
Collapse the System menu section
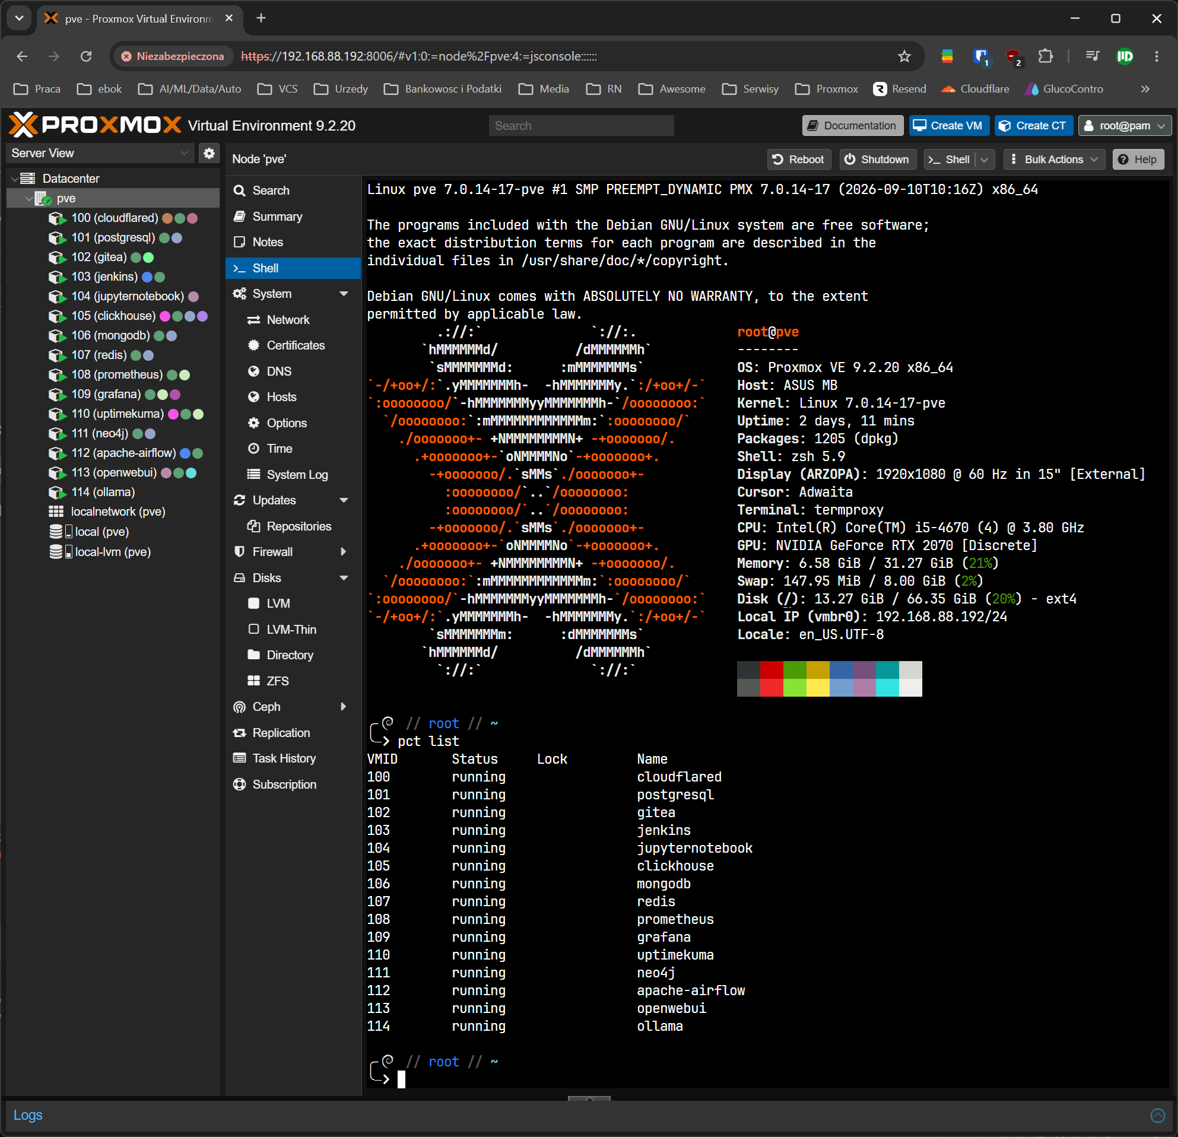click(x=344, y=294)
